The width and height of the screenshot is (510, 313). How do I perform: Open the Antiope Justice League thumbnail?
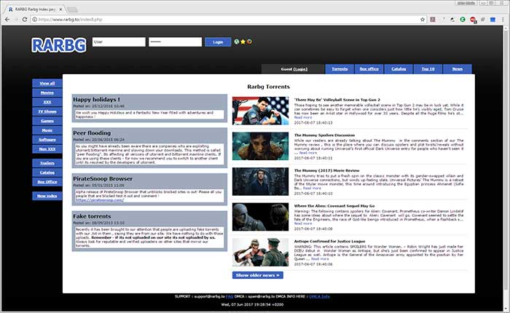260,253
